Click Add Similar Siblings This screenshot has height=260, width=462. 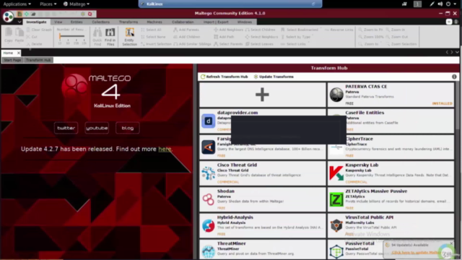[192, 44]
